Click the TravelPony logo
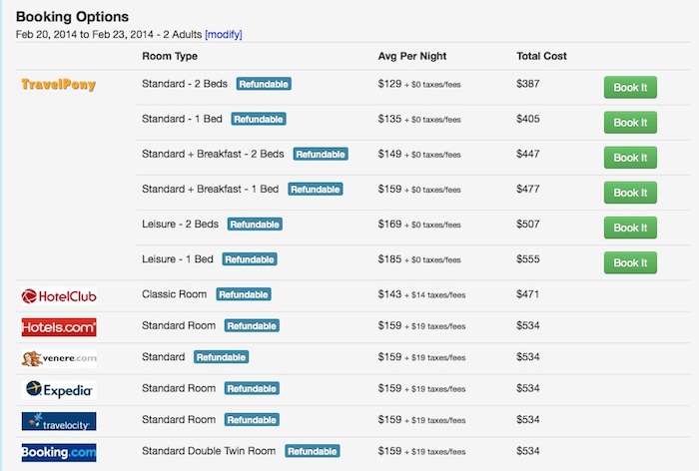 pos(58,84)
